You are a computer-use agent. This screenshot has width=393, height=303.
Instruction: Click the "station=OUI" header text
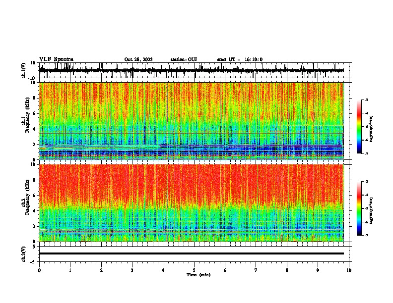pos(184,59)
